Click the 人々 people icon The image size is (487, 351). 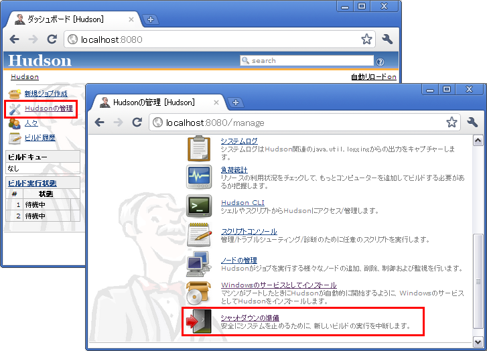[14, 123]
